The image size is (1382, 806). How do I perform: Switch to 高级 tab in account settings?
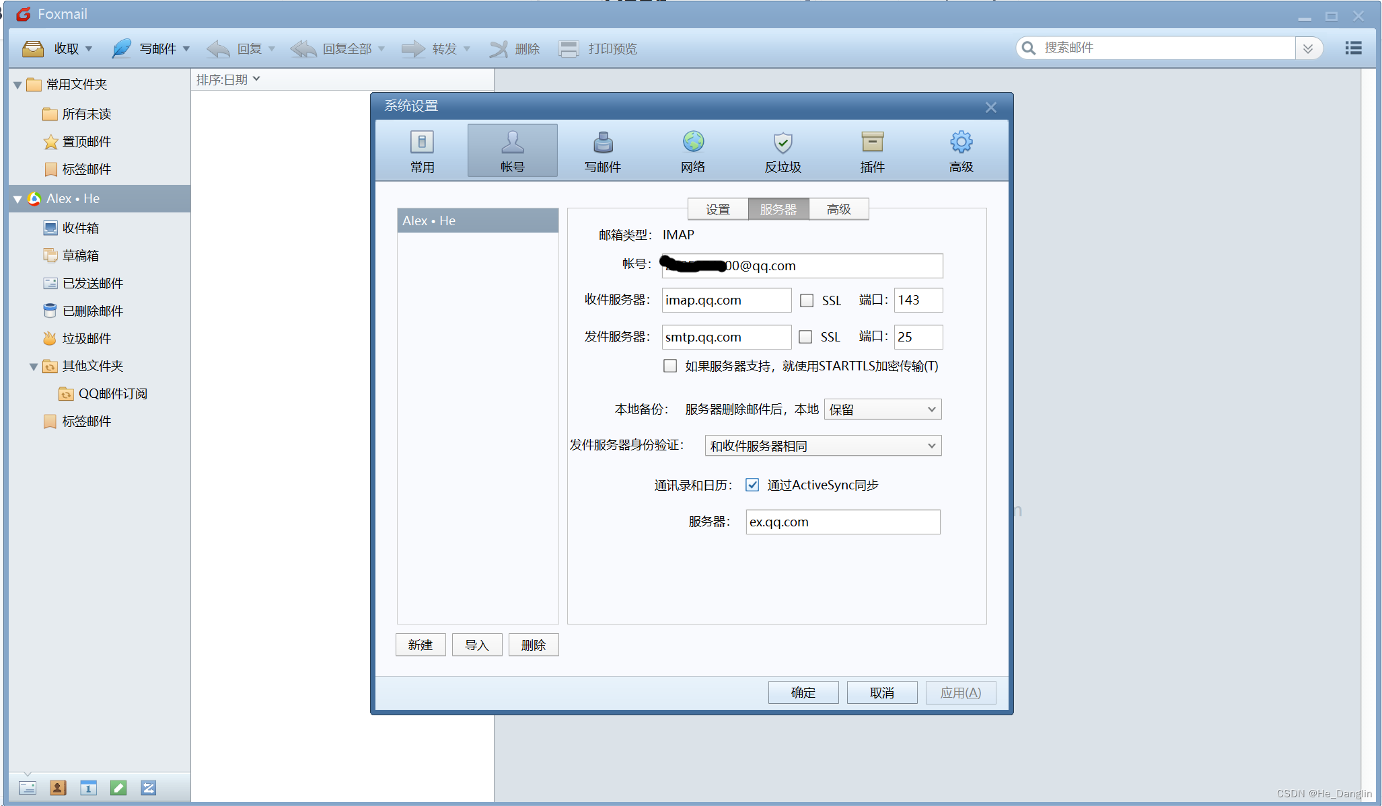tap(838, 209)
